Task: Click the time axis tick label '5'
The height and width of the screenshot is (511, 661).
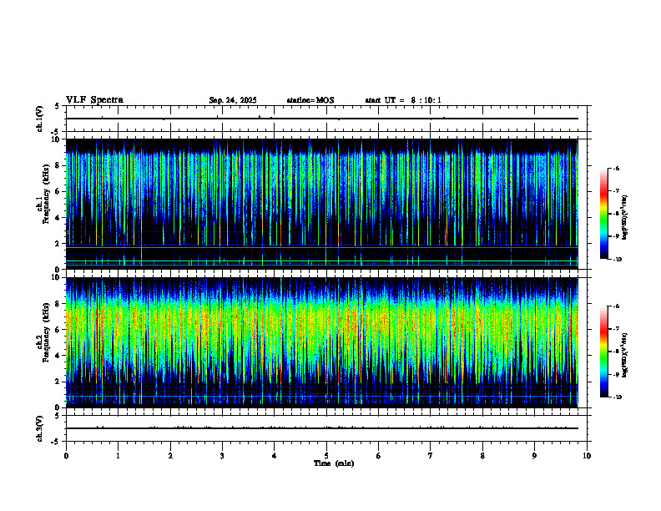Action: 326,456
